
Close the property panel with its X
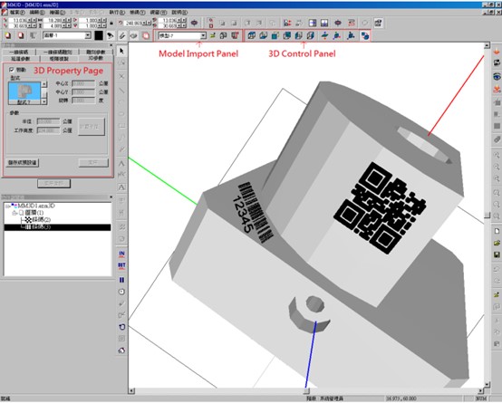pyautogui.click(x=111, y=45)
